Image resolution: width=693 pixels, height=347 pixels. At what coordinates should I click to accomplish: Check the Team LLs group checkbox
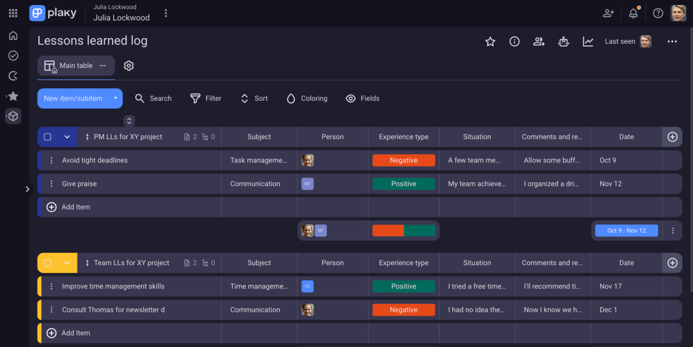point(48,263)
